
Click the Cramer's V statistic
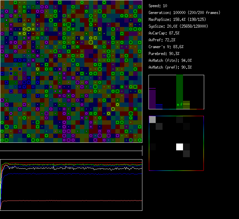click(x=166, y=47)
